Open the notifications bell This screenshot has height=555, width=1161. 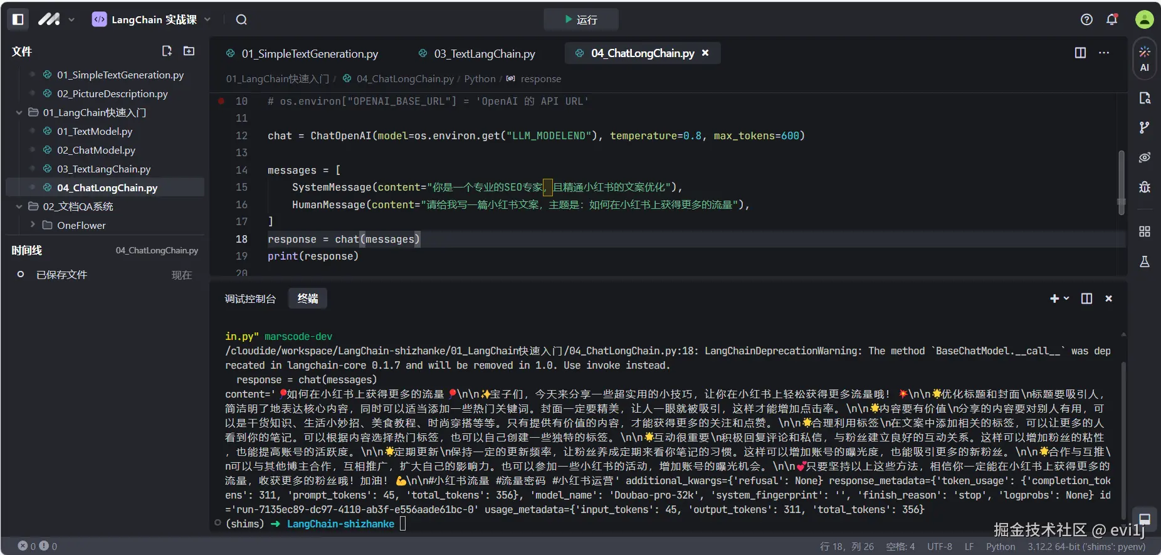pos(1112,19)
